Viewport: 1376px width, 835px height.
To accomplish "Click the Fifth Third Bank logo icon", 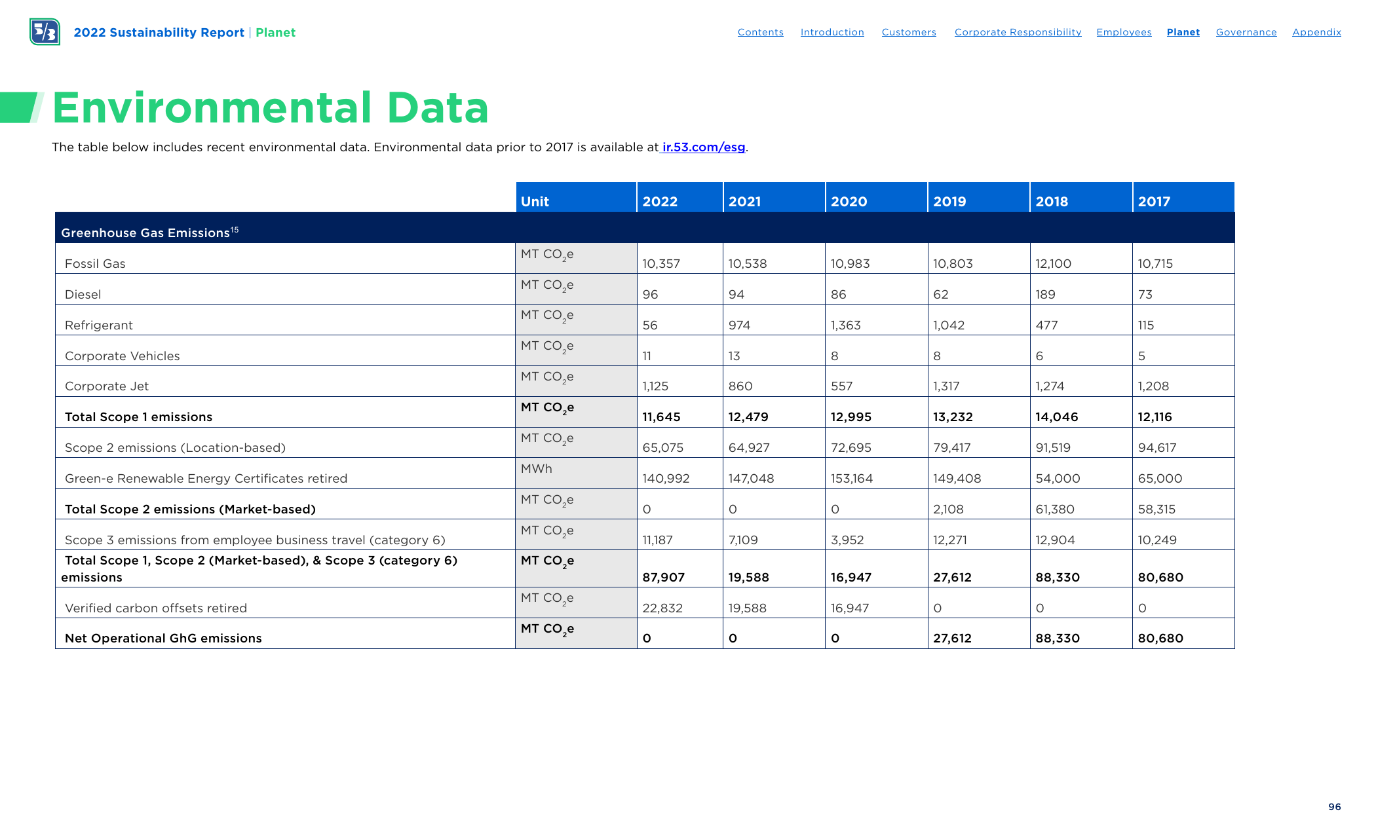I will pos(45,32).
